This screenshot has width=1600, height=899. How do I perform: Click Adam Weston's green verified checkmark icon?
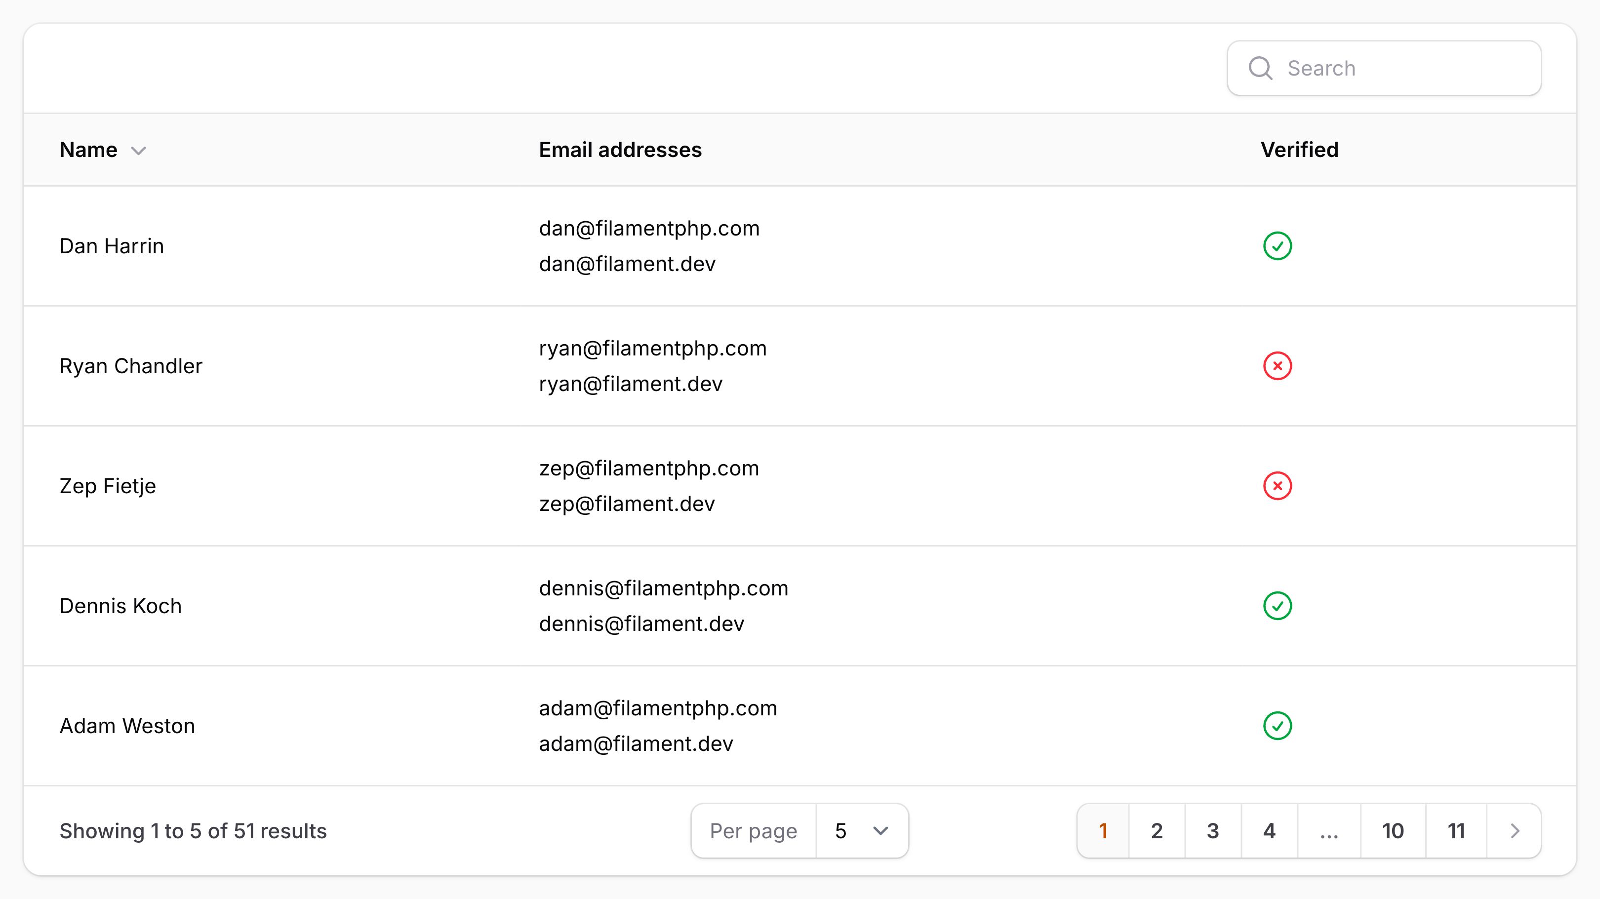coord(1278,725)
